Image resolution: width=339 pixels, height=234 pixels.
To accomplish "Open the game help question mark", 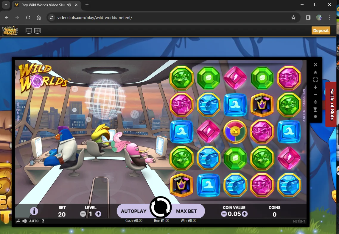I will [x=43, y=221].
